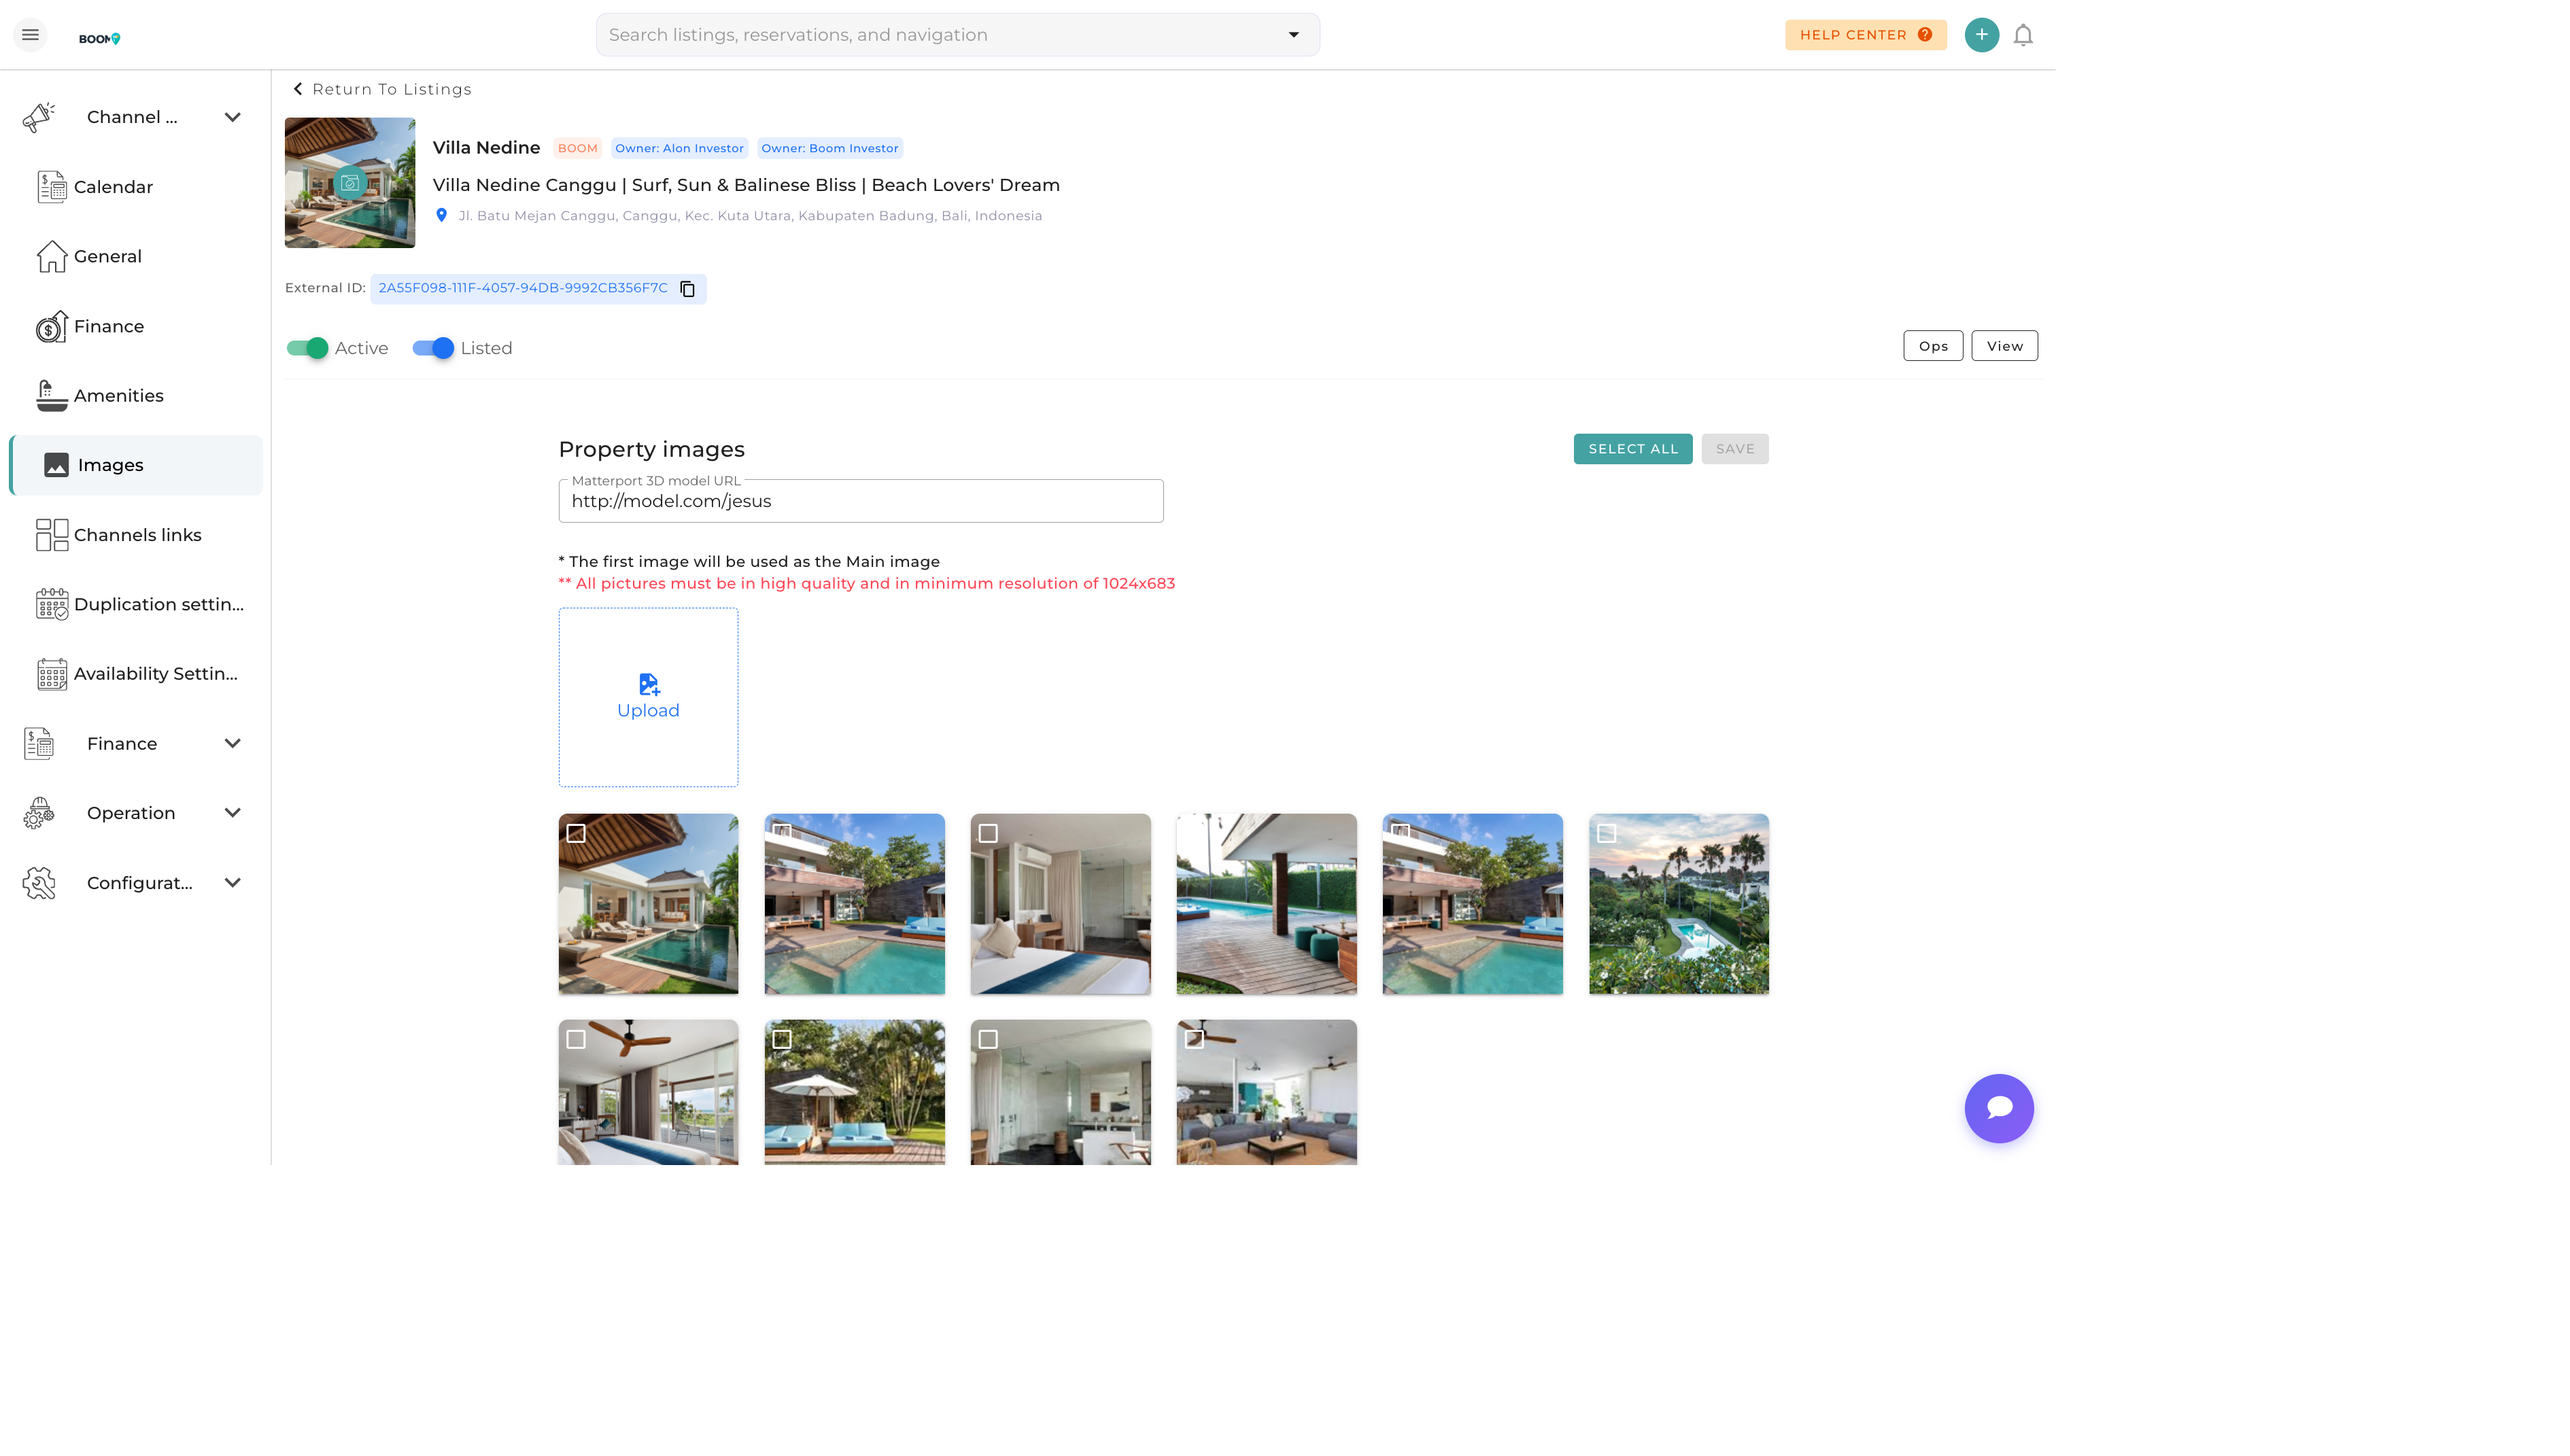Click the camera icon on the villa thumbnail
2570x1456 pixels.
point(349,182)
